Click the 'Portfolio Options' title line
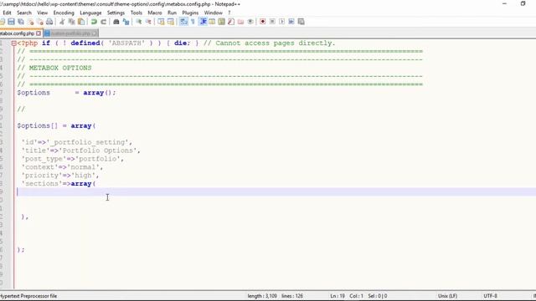Viewport: 536px width, 301px height. [x=80, y=150]
